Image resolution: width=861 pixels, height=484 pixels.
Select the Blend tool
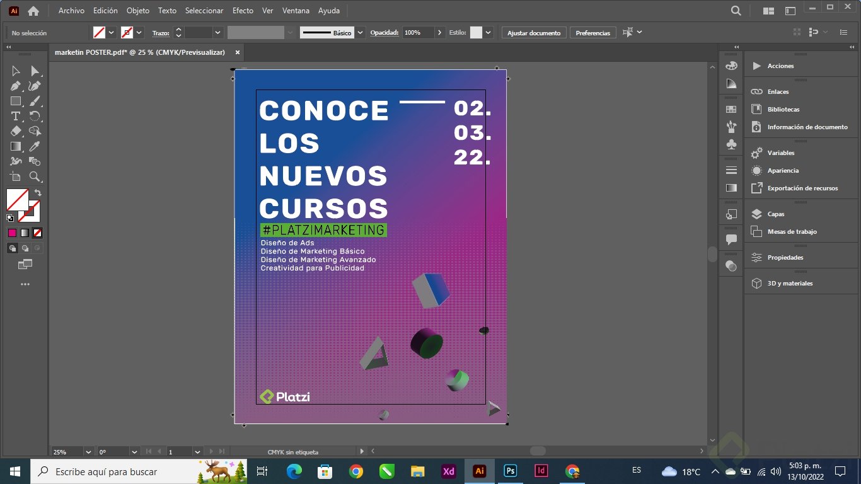(x=35, y=161)
